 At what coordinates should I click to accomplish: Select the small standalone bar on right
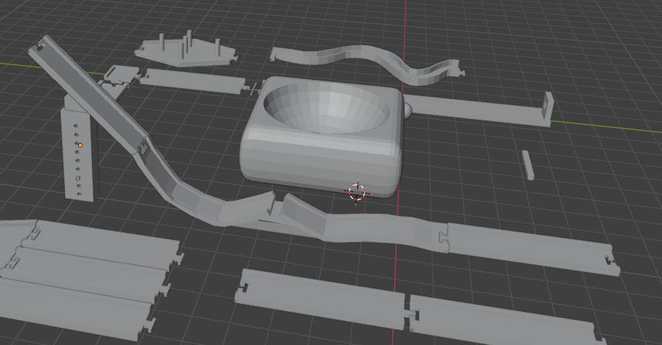coord(527,165)
